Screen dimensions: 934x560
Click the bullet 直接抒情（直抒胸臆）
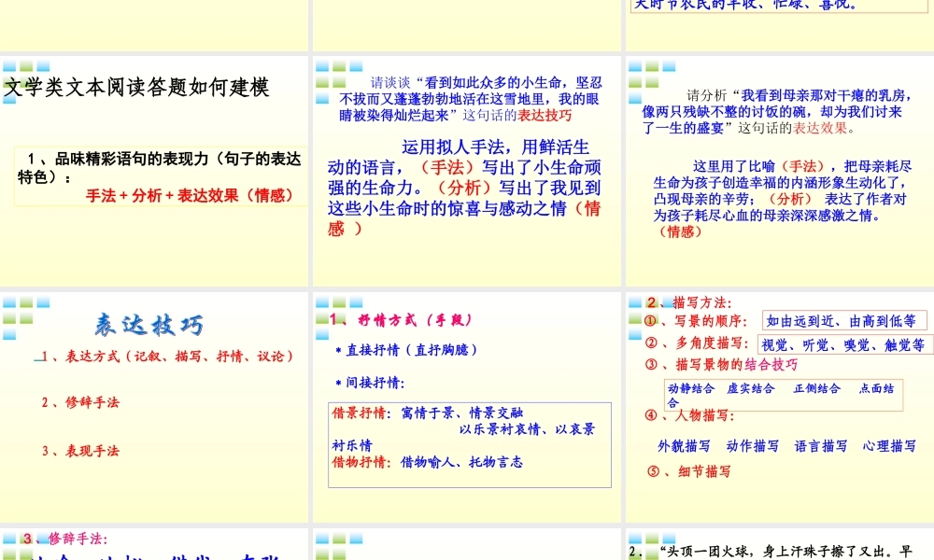tap(405, 350)
